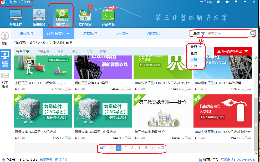Image resolution: width=260 pixels, height=162 pixels.
Task: Switch to the 猜你想学 tab
Action: (x=27, y=34)
